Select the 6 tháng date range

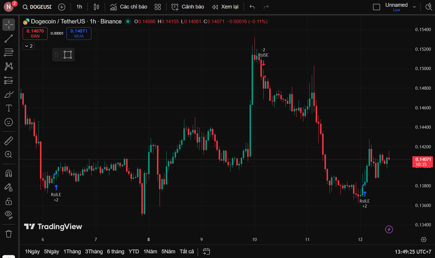click(116, 252)
